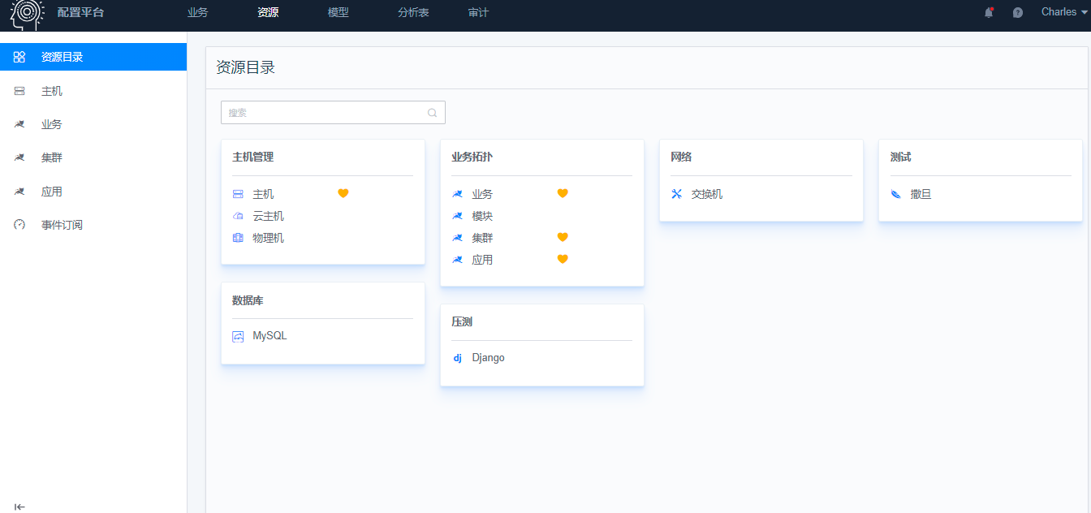Open the notification bell

[989, 12]
